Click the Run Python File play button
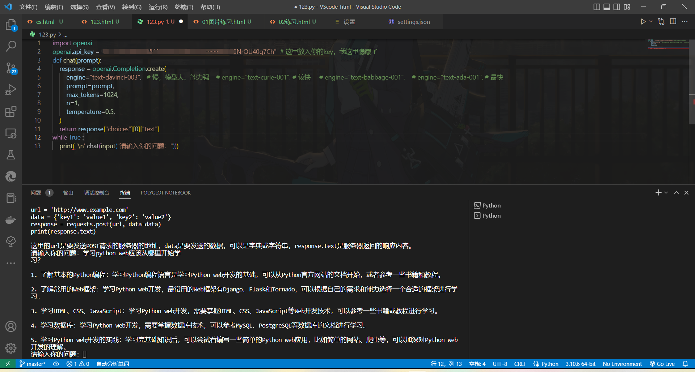695x372 pixels. pyautogui.click(x=643, y=22)
